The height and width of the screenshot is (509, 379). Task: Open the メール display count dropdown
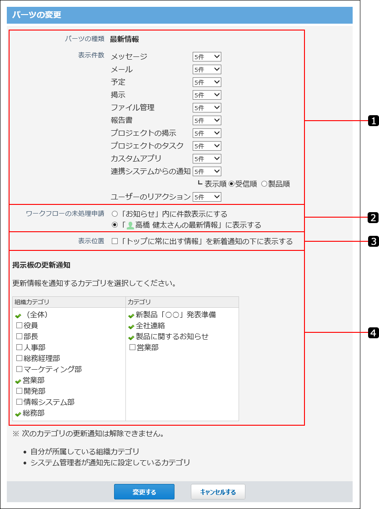tap(207, 70)
